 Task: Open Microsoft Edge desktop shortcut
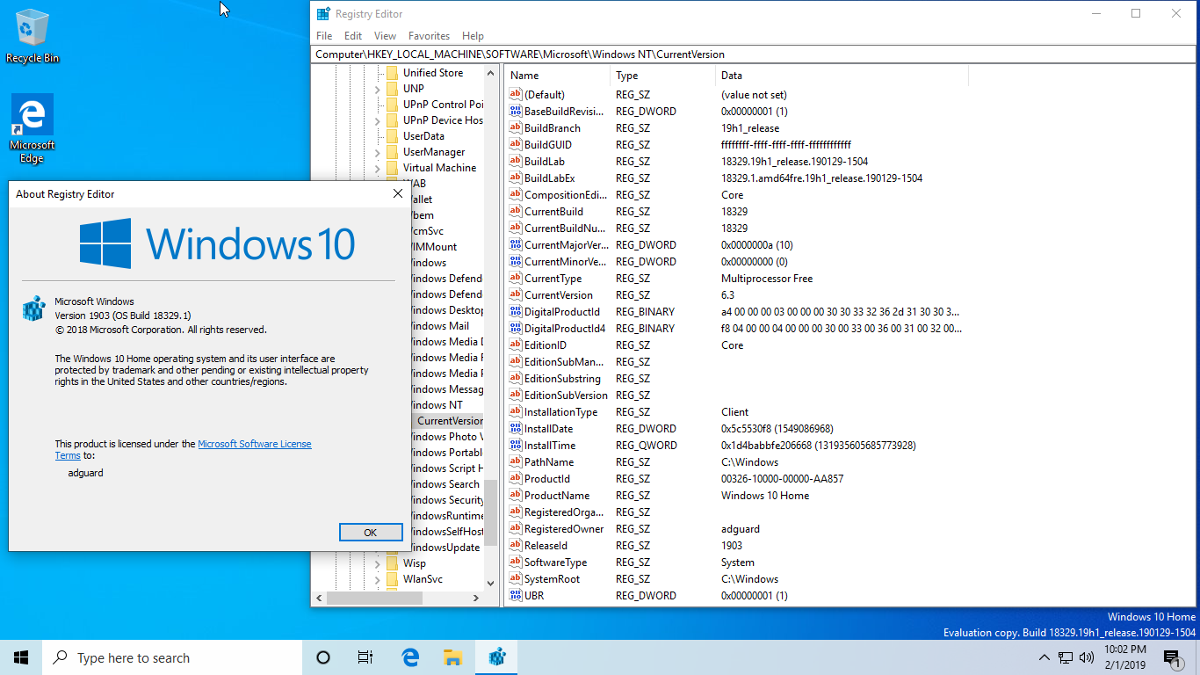33,129
